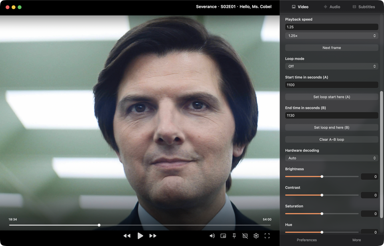Click Set loop end here (B)
The height and width of the screenshot is (246, 384).
click(332, 128)
